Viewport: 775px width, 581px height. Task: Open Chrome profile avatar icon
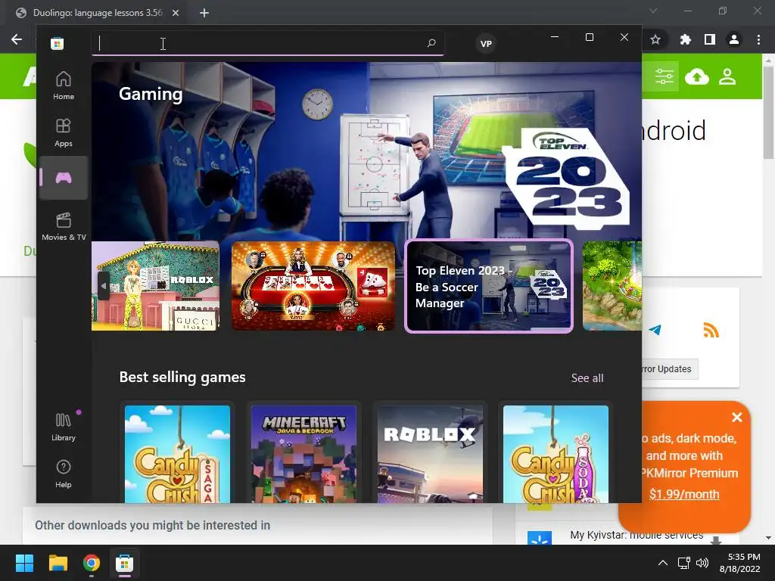[x=734, y=39]
